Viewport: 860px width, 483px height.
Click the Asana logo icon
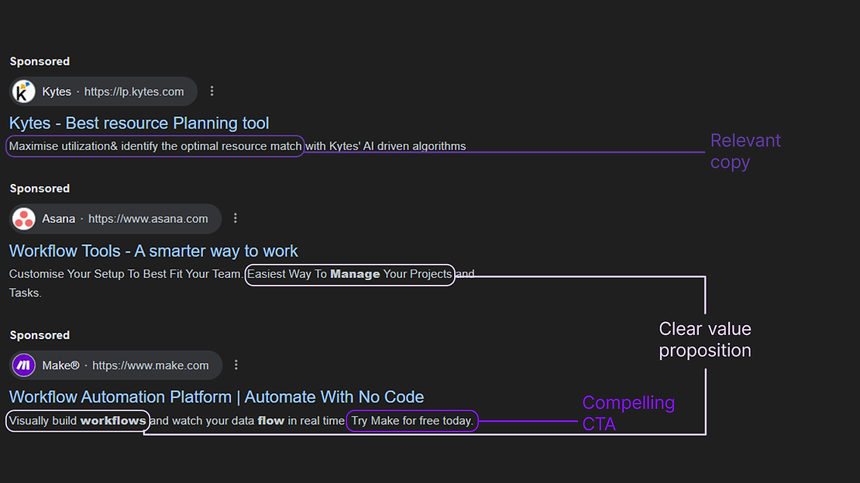click(23, 219)
